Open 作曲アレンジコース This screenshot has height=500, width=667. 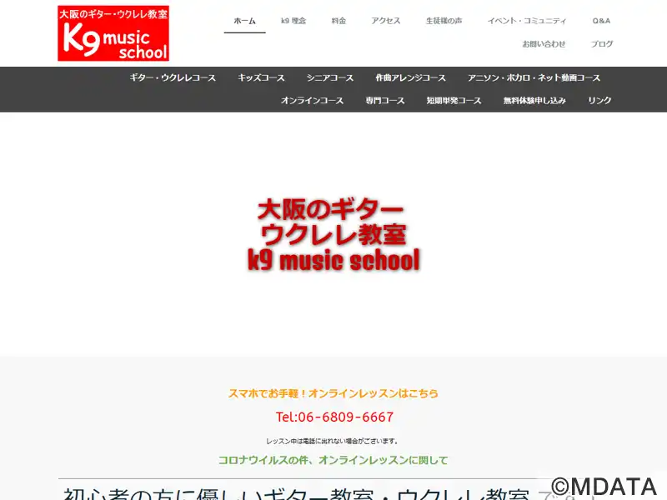coord(410,77)
